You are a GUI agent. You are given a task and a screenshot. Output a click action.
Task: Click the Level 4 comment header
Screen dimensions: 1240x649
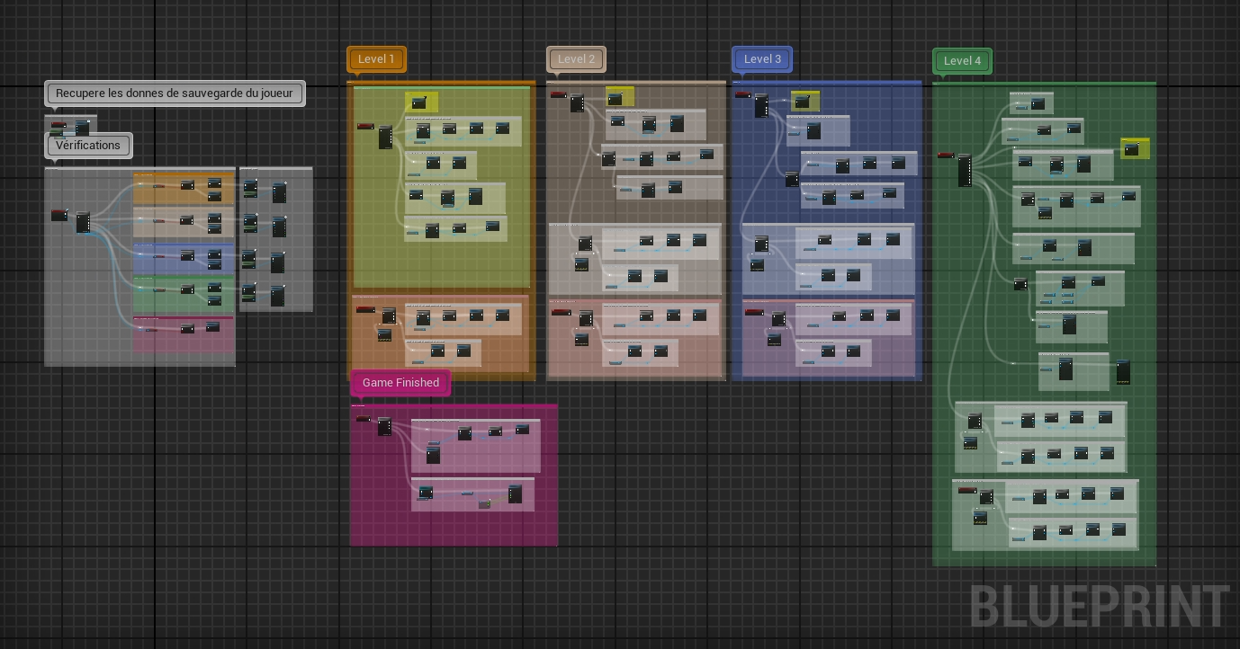point(962,61)
